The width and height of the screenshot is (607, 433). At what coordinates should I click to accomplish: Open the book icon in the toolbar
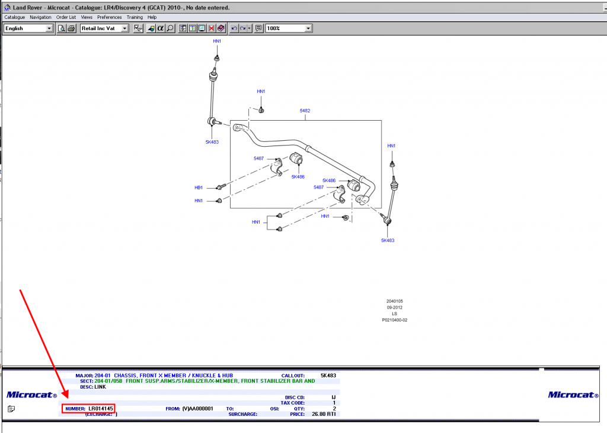221,28
